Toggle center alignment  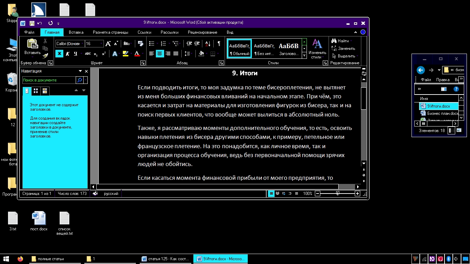[160, 54]
